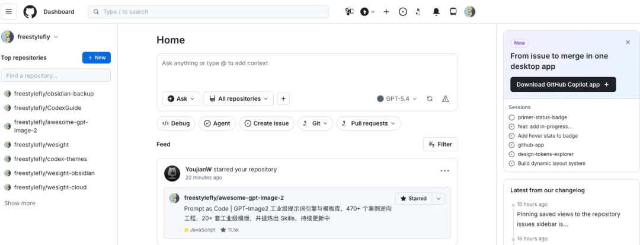
Task: Click Download GitHub Copilot app button
Action: [x=563, y=84]
